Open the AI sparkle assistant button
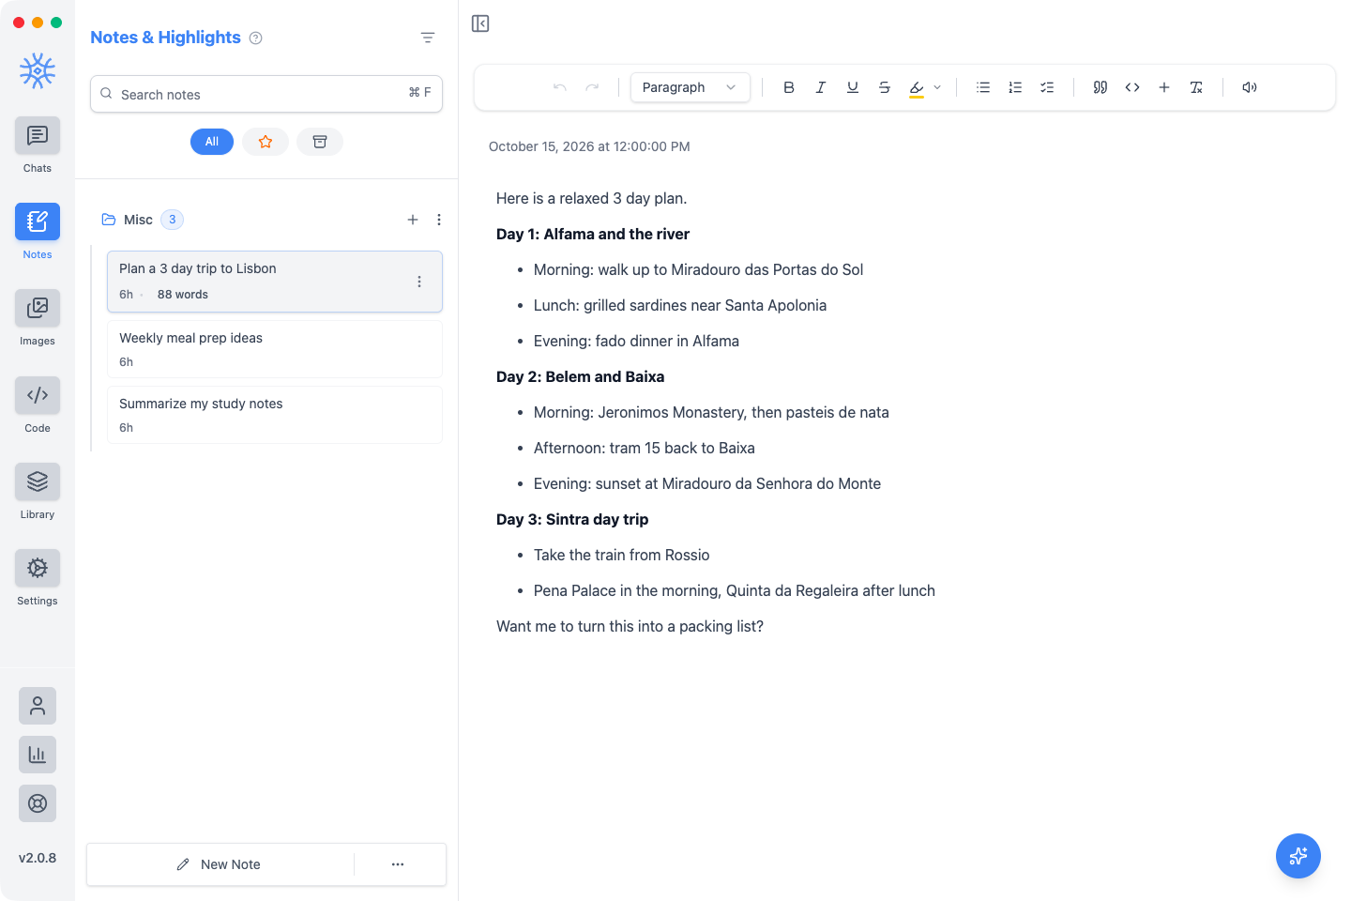Image resolution: width=1351 pixels, height=901 pixels. (x=1298, y=856)
